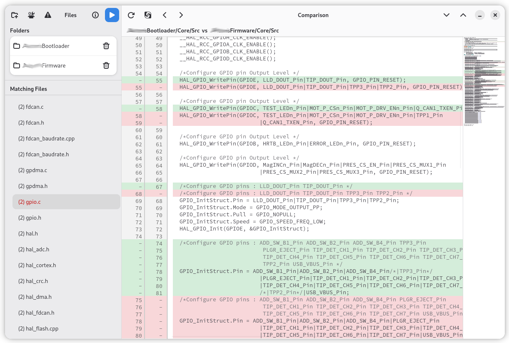The height and width of the screenshot is (343, 509).
Task: Go to next file with right chevron
Action: tap(181, 15)
